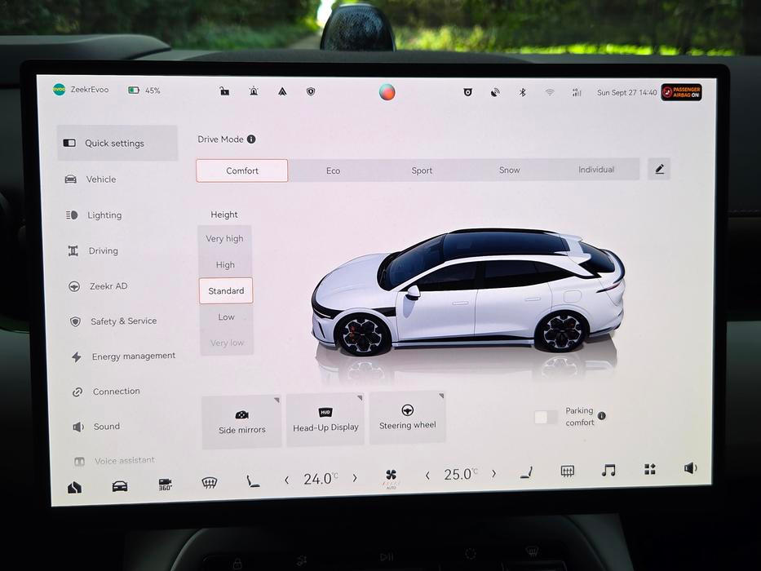Switch to Individual drive mode
Viewport: 761px width, 571px height.
pos(596,170)
